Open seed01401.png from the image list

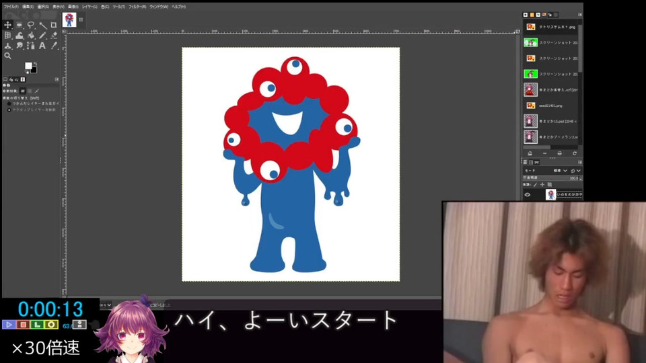[x=550, y=106]
